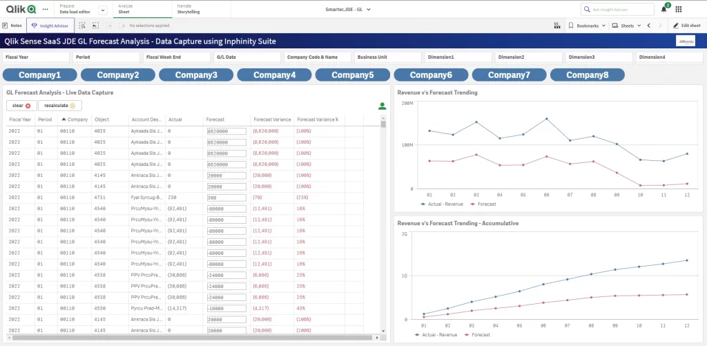Open Dimension1 filter

click(458, 57)
